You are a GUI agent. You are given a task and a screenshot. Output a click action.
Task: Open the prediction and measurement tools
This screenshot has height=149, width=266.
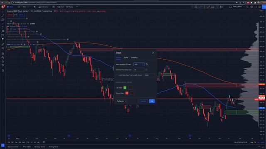tap(3, 35)
